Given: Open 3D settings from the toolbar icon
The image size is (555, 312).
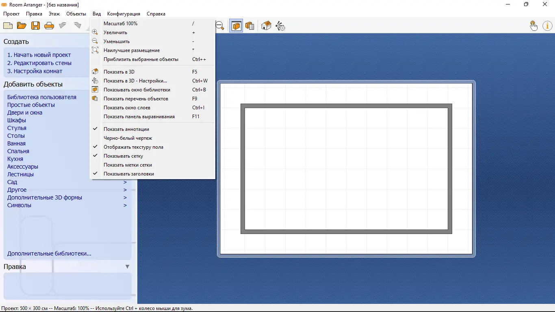Looking at the screenshot, I should [x=280, y=26].
